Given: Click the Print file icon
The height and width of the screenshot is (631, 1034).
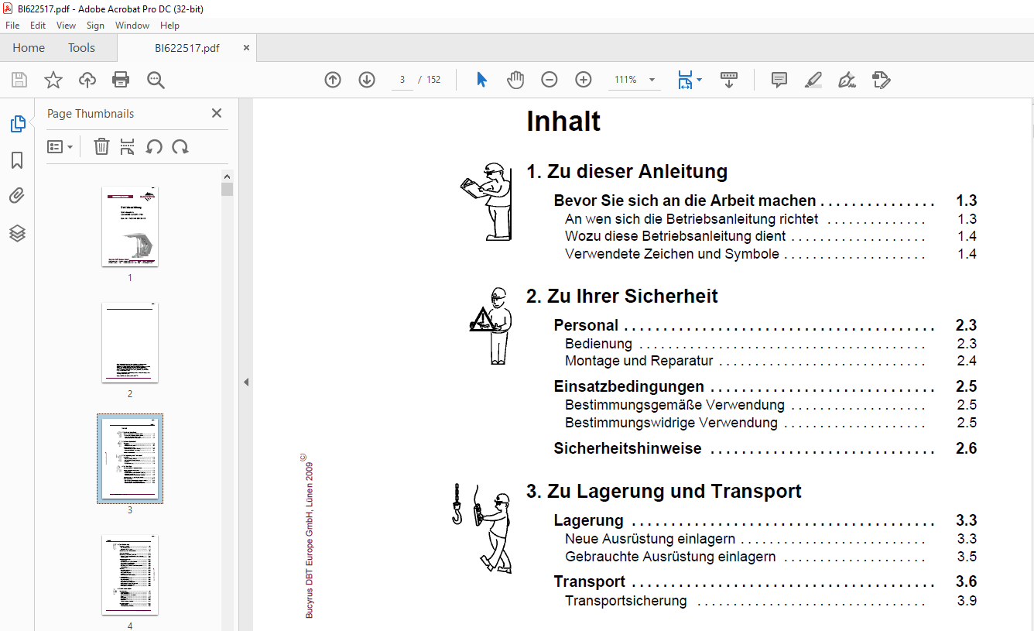Looking at the screenshot, I should [121, 80].
